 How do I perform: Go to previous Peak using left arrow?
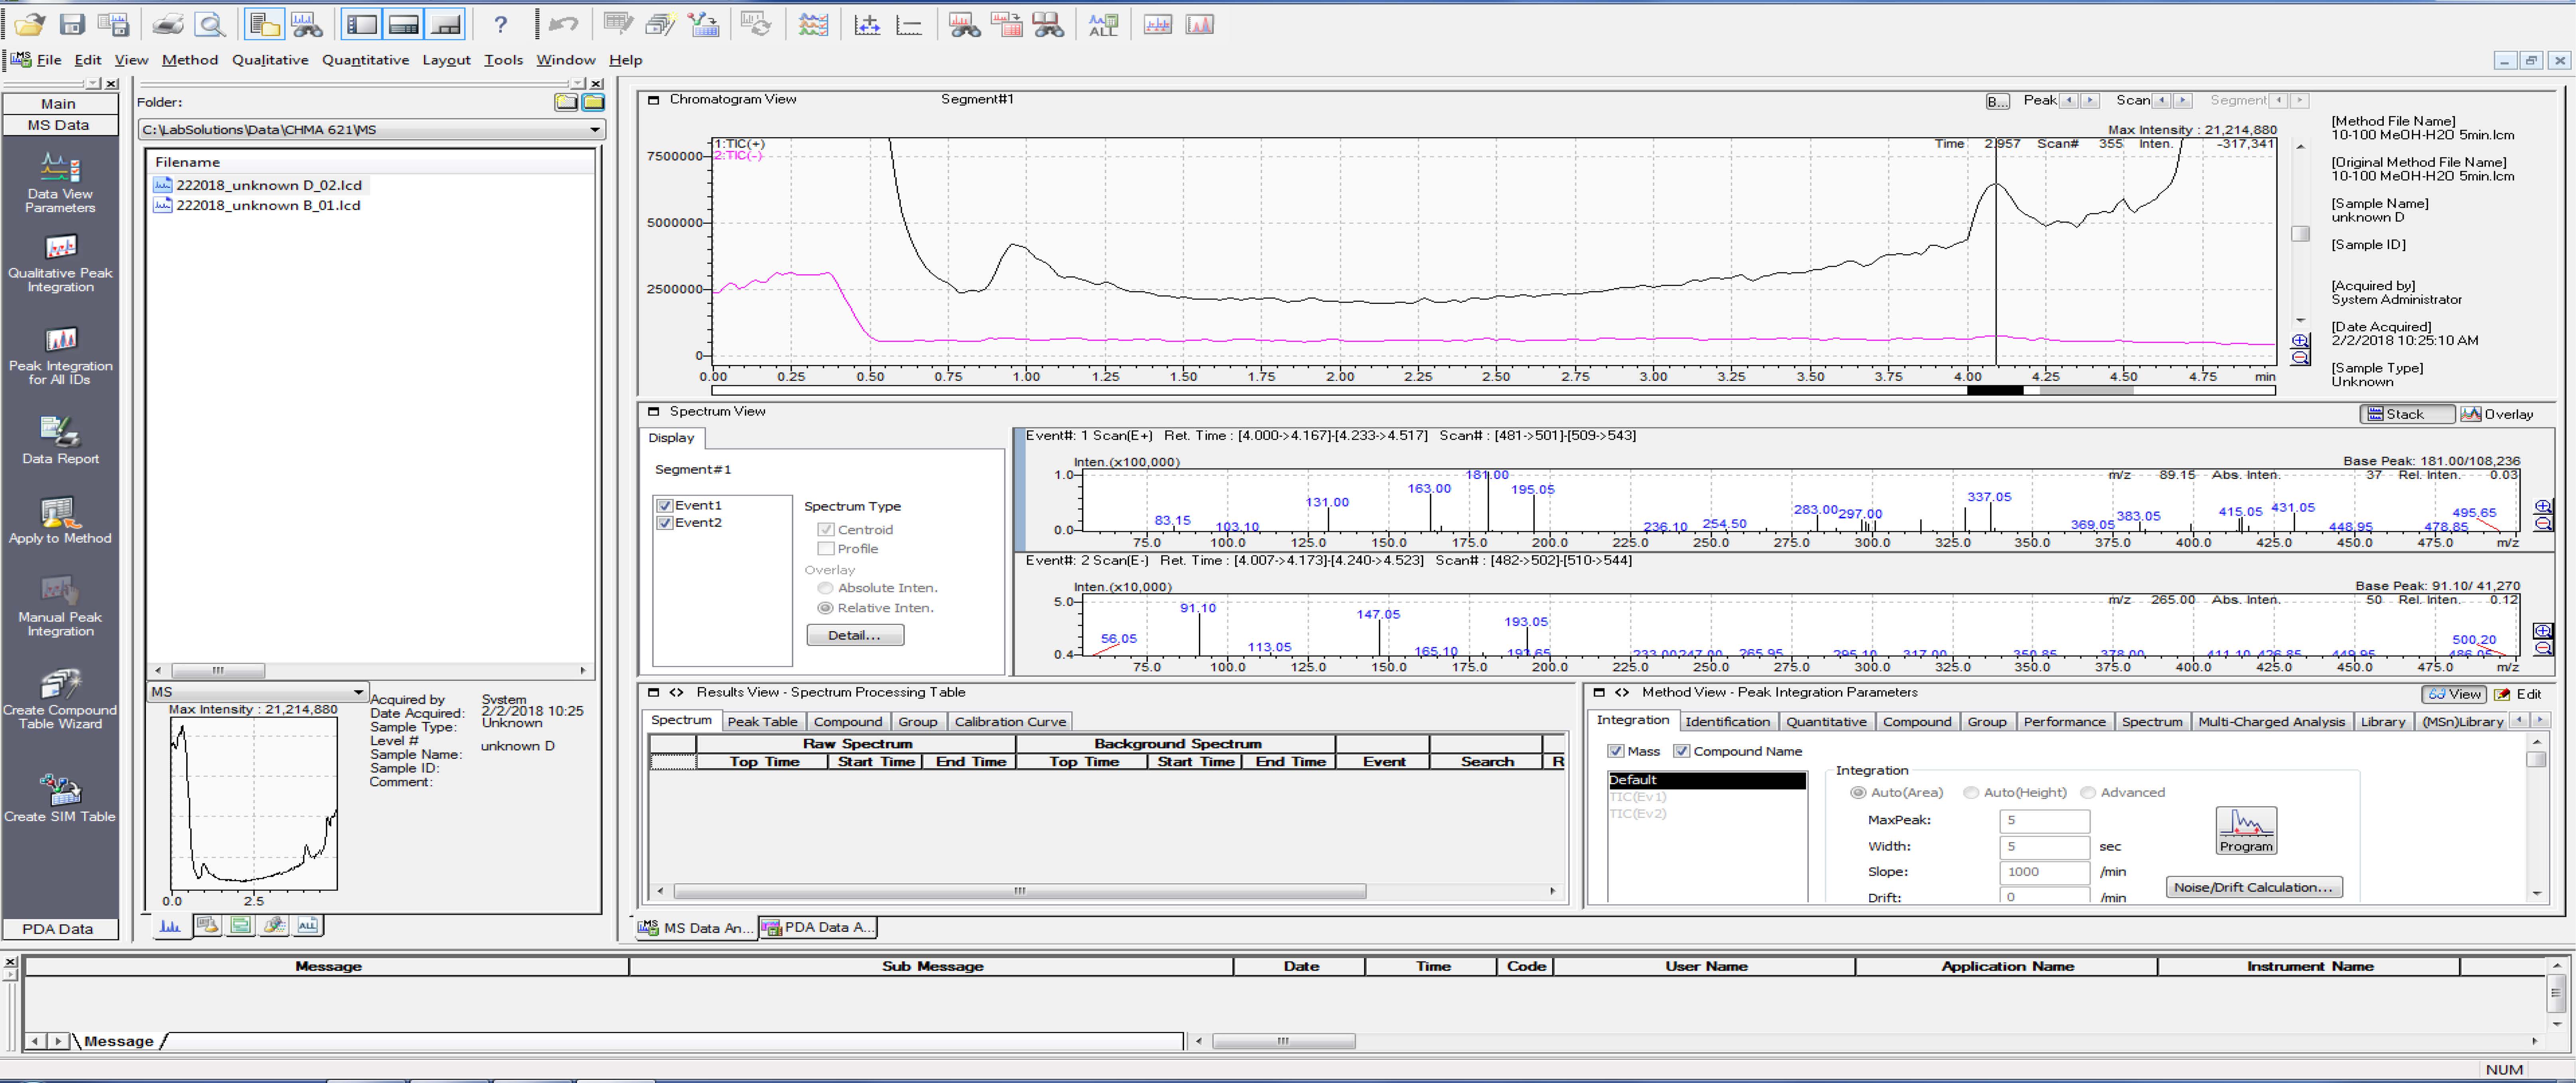point(2069,100)
